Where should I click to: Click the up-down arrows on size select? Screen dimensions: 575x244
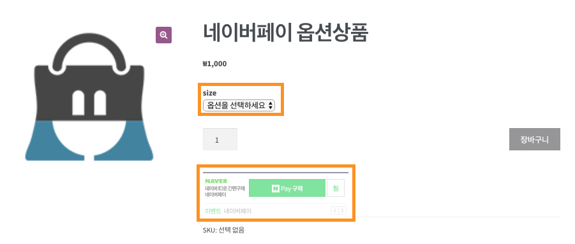[x=270, y=106]
